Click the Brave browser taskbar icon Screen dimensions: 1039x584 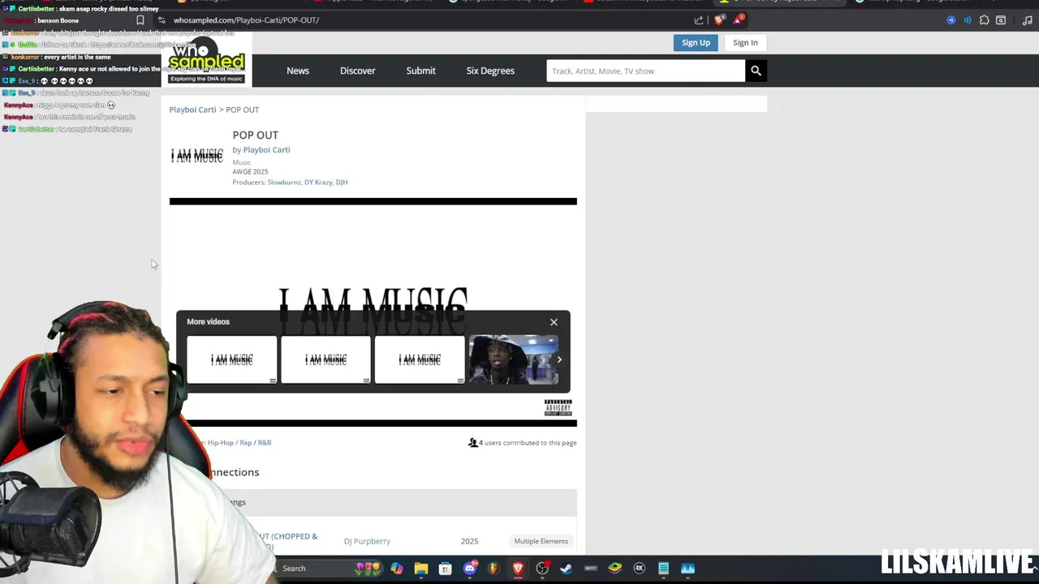click(518, 569)
